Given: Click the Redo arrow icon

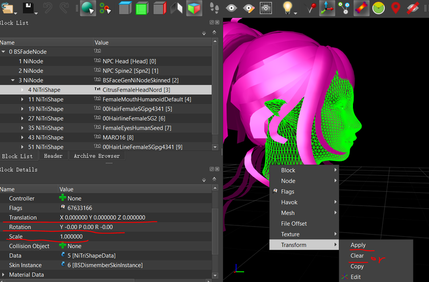Looking at the screenshot, I should pyautogui.click(x=65, y=7).
